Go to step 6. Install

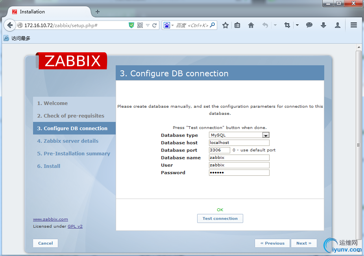coord(49,166)
